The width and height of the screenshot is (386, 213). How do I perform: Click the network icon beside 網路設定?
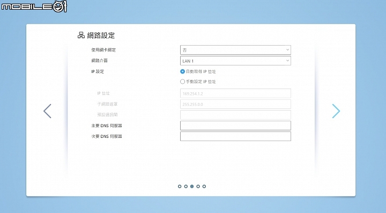pyautogui.click(x=81, y=35)
